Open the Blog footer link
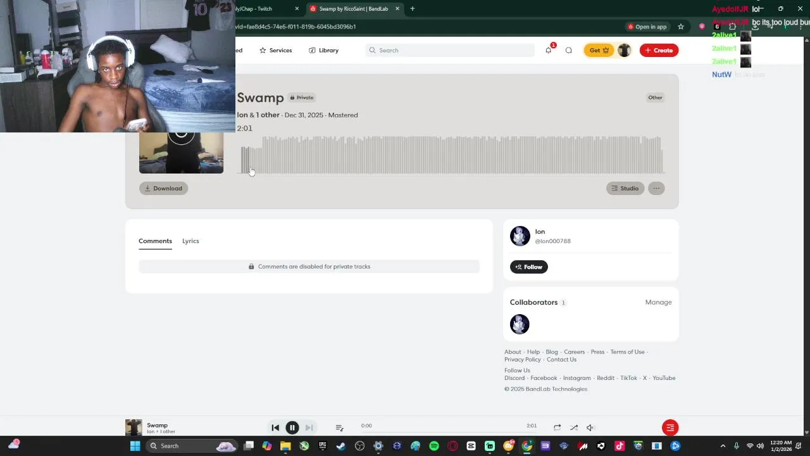The height and width of the screenshot is (456, 810). 552,352
